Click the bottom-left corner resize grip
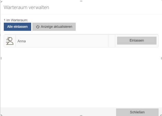This screenshot has height=116, width=162. point(1,115)
